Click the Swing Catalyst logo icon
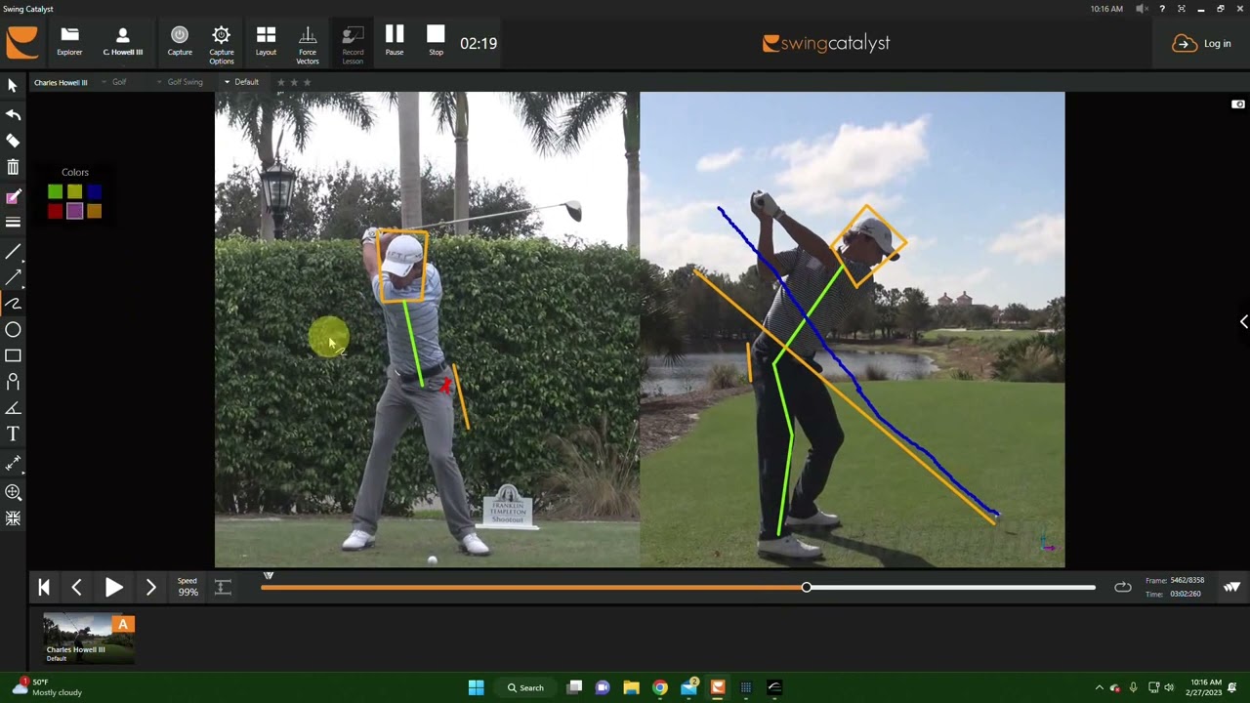This screenshot has width=1250, height=703. pos(21,44)
